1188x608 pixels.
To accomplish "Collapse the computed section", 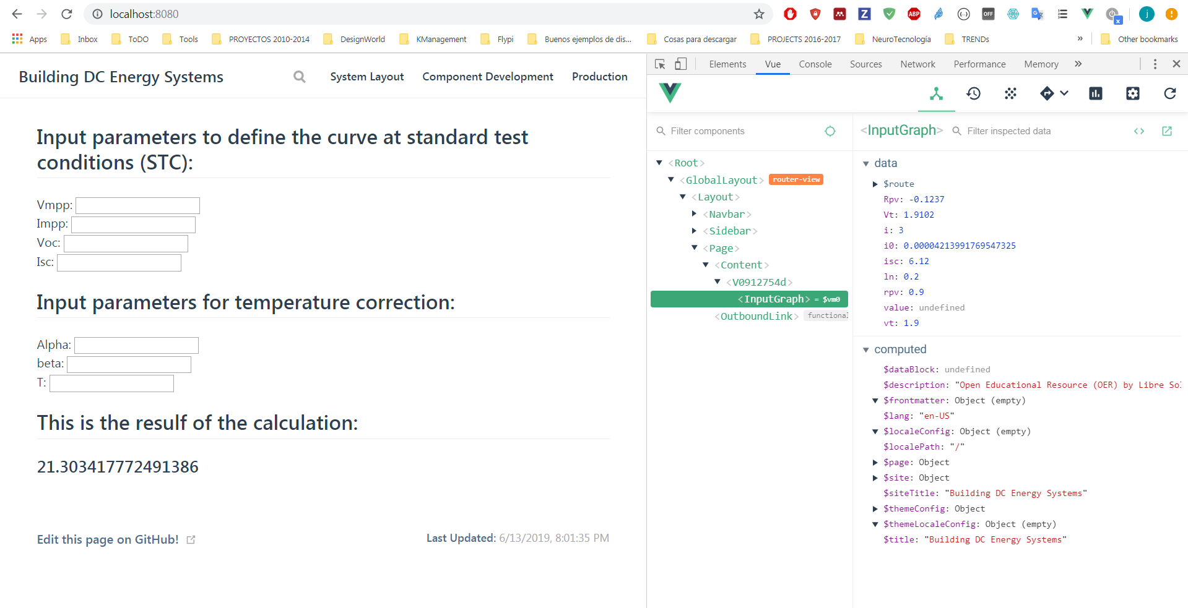I will coord(866,349).
